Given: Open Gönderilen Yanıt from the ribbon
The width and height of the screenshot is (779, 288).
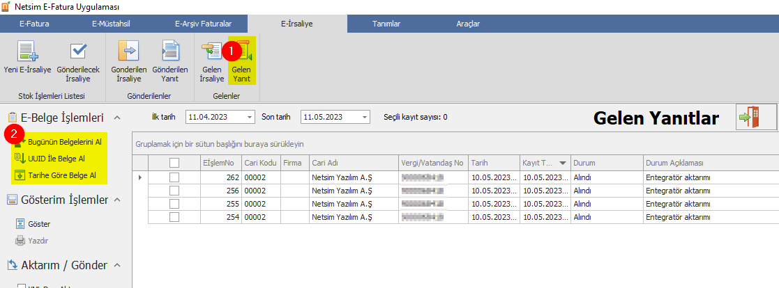Looking at the screenshot, I should [170, 63].
